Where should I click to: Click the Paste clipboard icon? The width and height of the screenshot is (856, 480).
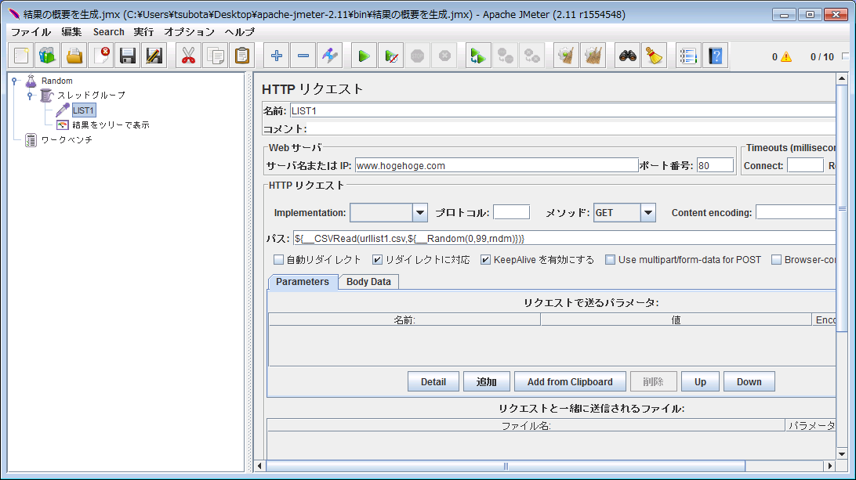pyautogui.click(x=242, y=56)
